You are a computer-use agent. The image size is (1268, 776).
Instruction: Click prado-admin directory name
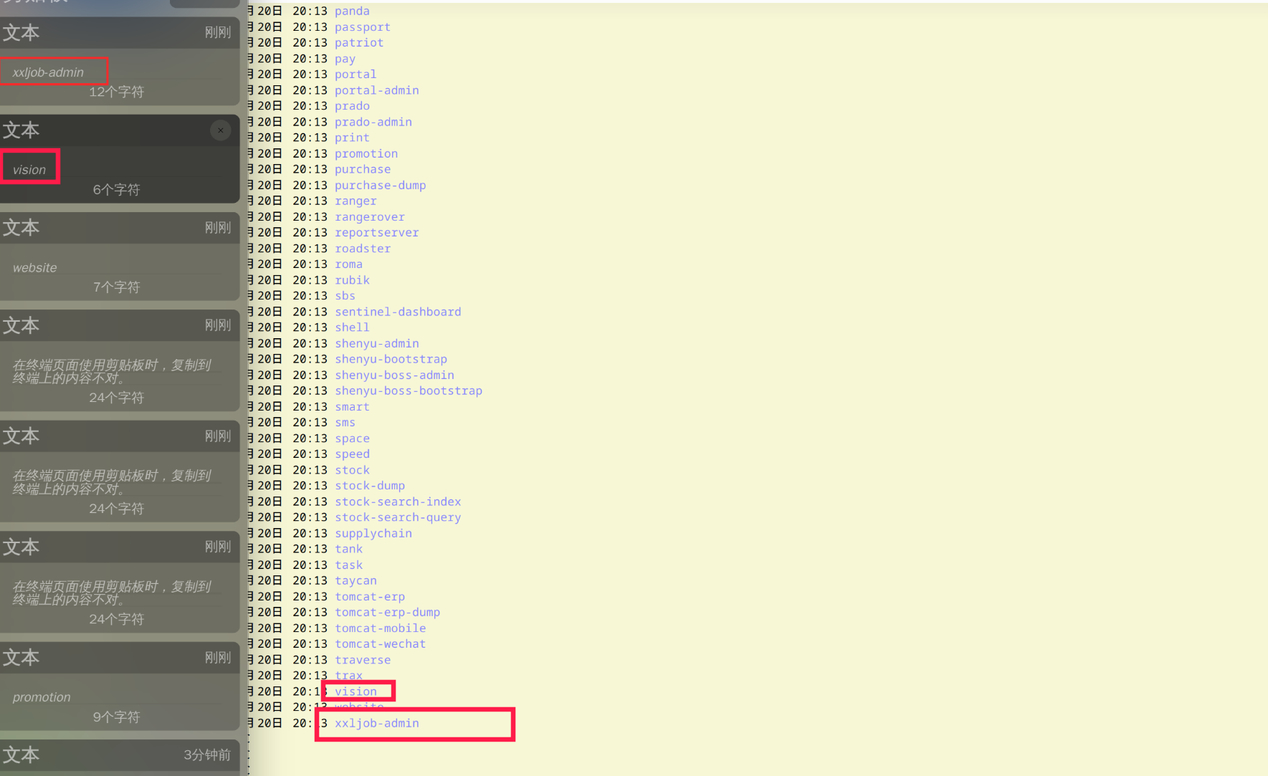373,122
